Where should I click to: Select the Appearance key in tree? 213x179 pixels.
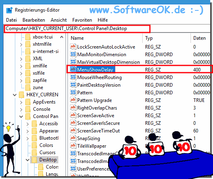(x=49, y=131)
